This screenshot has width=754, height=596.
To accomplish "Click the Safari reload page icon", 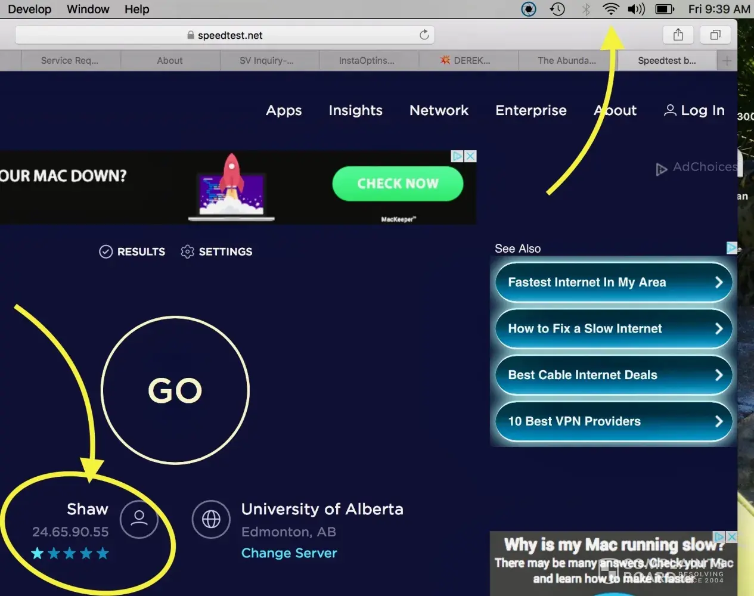I will click(x=424, y=35).
